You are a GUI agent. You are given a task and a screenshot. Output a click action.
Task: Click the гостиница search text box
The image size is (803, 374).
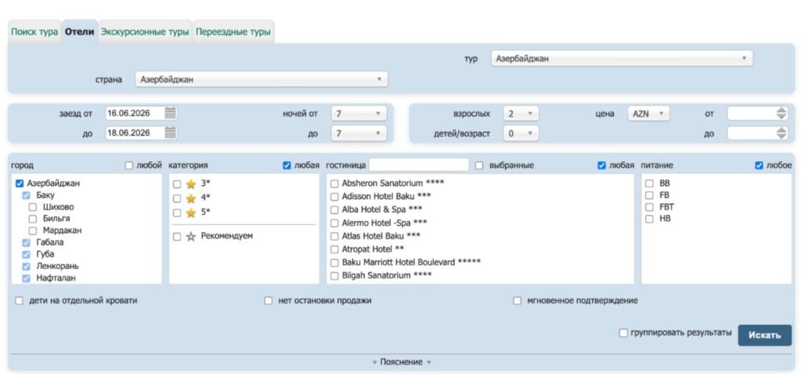coord(419,165)
